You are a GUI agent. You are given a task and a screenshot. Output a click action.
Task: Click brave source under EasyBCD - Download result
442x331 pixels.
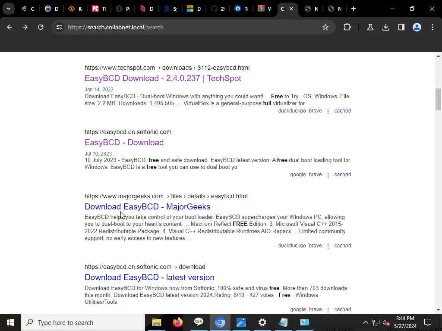click(x=315, y=175)
